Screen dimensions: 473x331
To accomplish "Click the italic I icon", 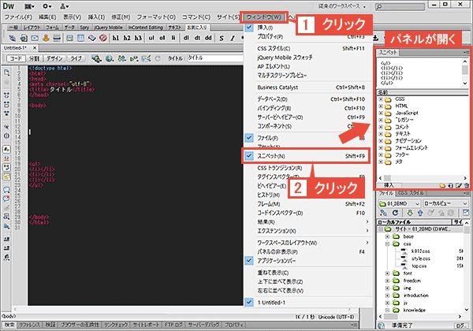I will click(233, 38).
